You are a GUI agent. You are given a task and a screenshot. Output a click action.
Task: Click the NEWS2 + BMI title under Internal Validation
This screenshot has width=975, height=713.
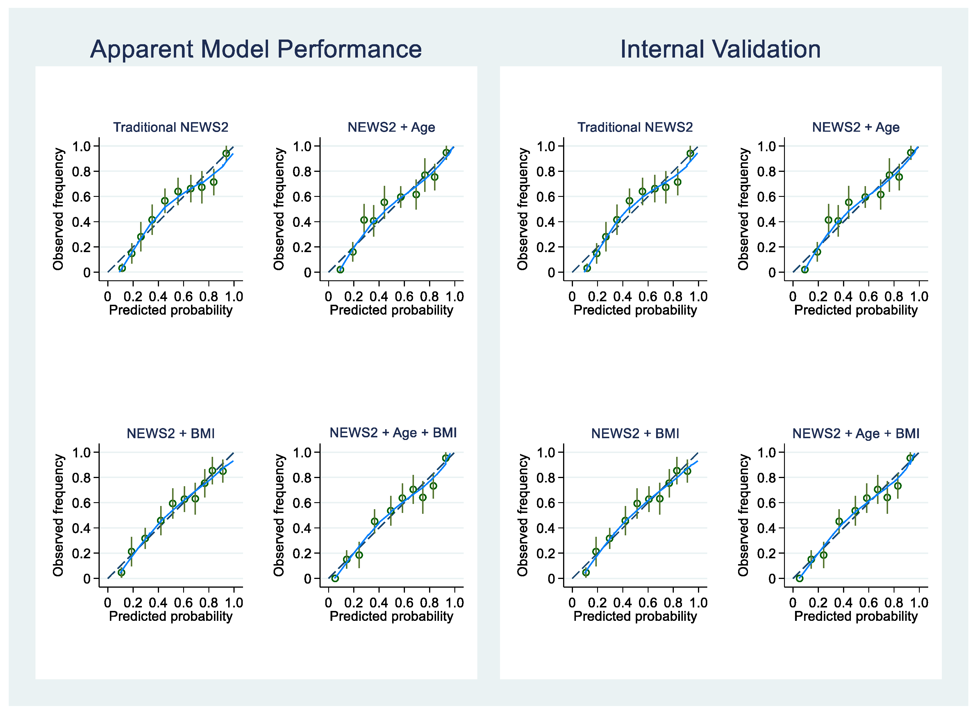click(x=635, y=433)
